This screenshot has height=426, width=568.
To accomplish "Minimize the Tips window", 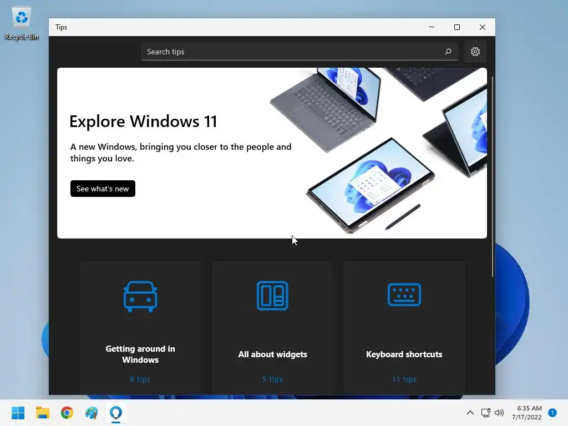I will pyautogui.click(x=432, y=27).
